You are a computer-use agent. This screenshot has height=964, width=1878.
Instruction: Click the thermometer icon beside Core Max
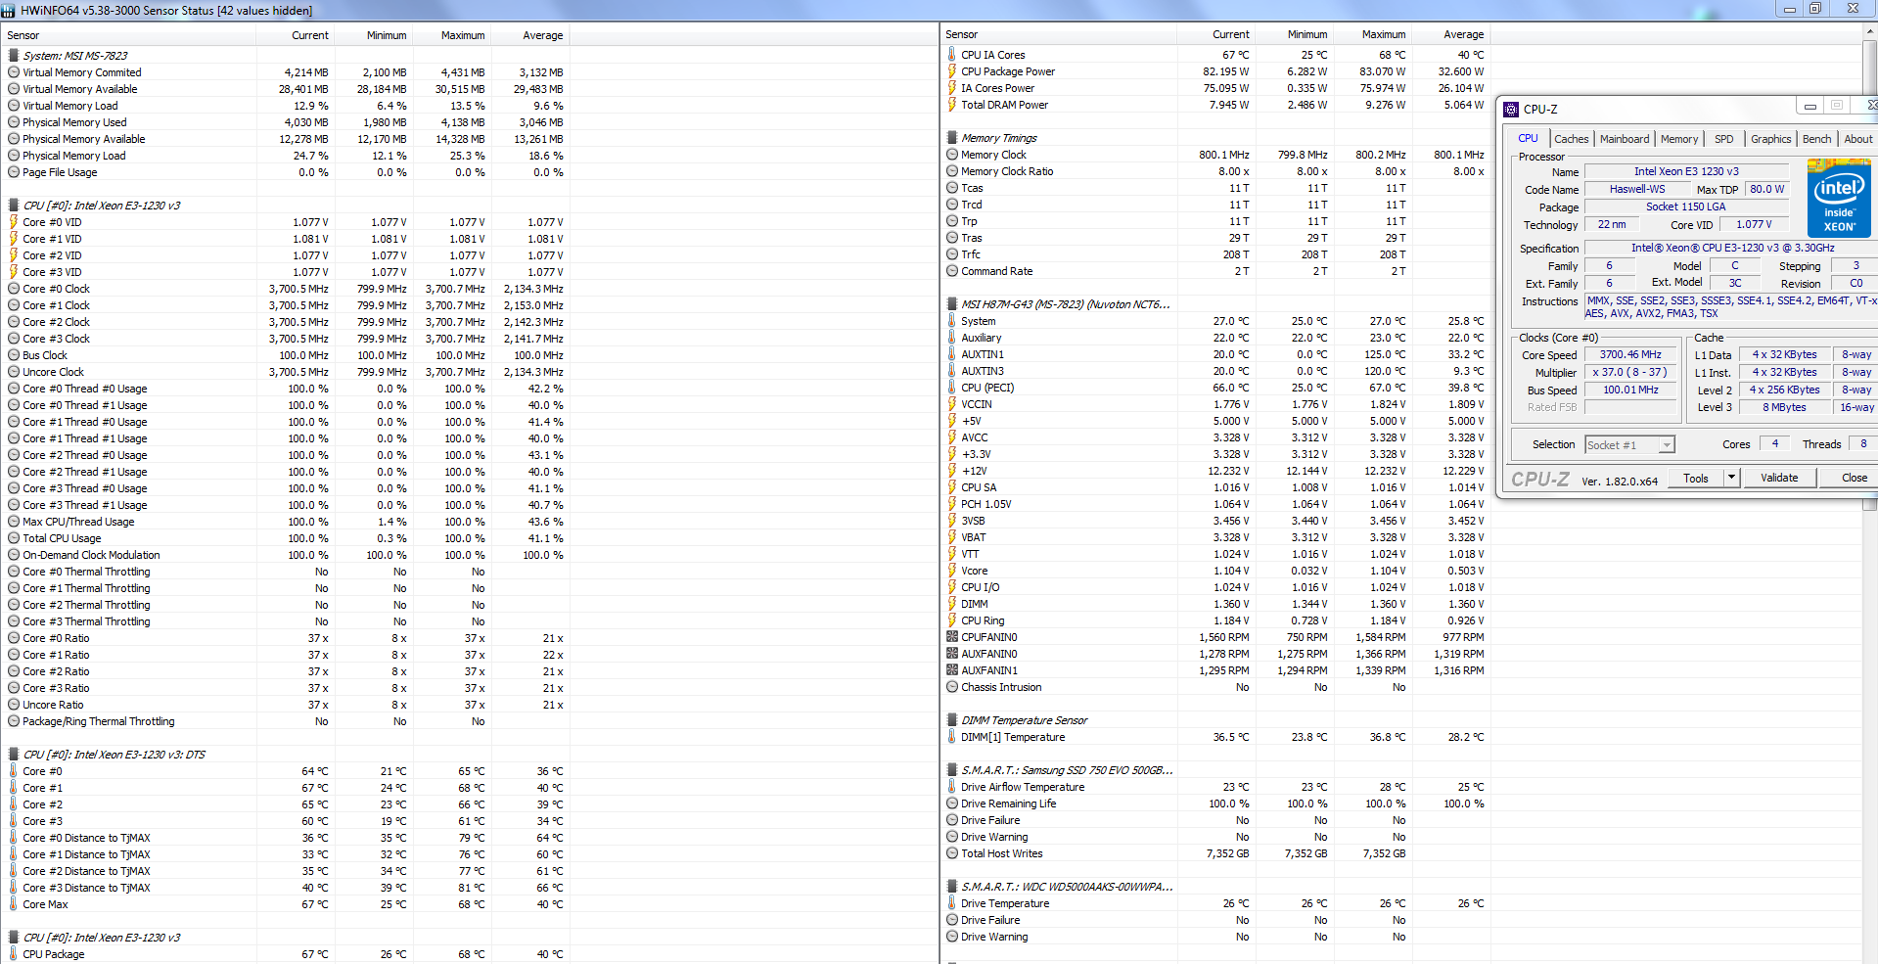point(14,904)
